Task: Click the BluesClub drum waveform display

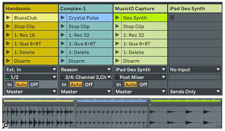Action: tap(39, 117)
